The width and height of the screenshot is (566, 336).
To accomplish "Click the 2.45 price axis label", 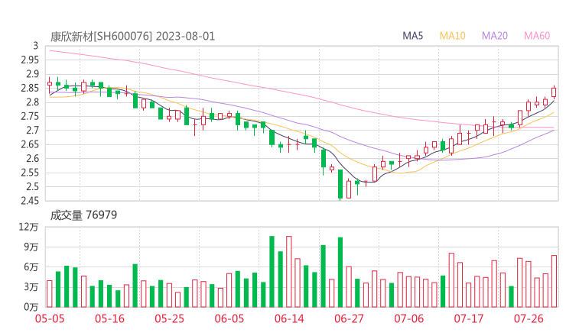I will [30, 201].
